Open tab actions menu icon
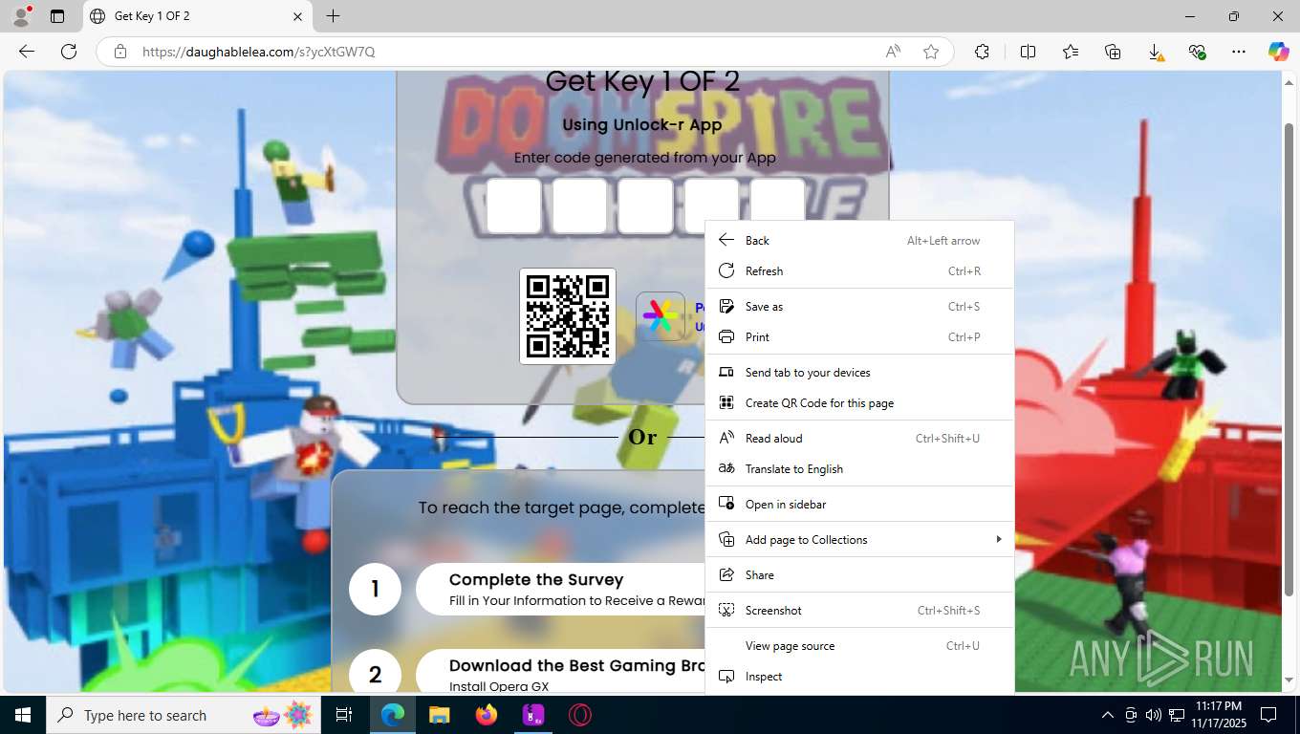 click(x=57, y=16)
